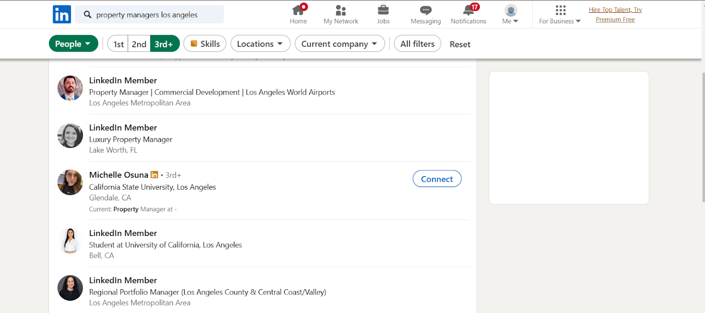The width and height of the screenshot is (705, 313).
Task: Click the red notifications count badge
Action: click(x=475, y=7)
